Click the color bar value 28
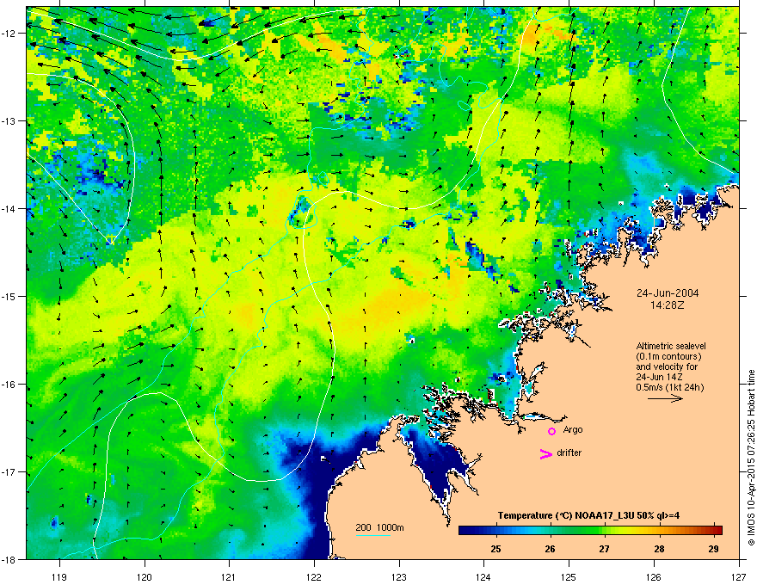757x585 pixels. coord(659,549)
